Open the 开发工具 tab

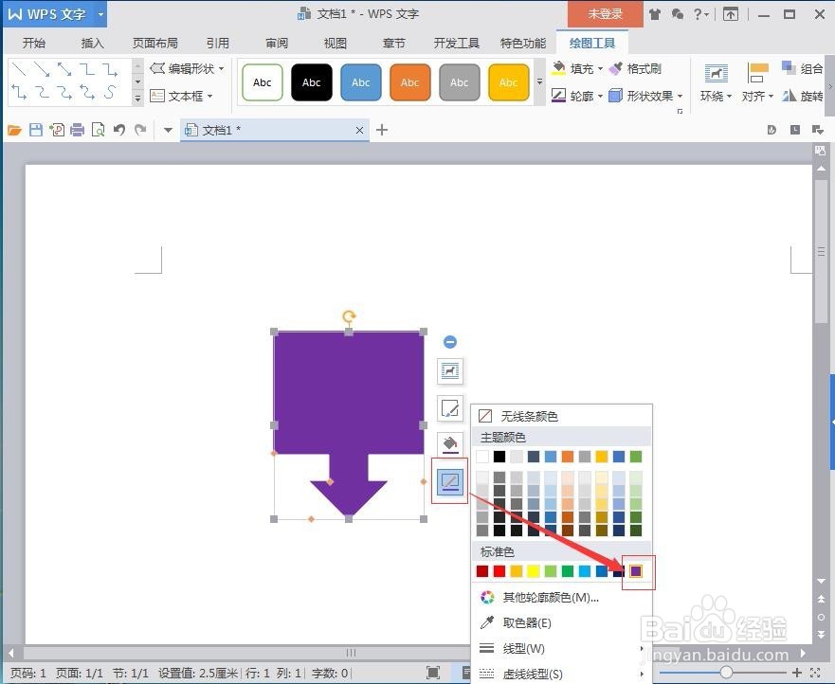(x=457, y=44)
